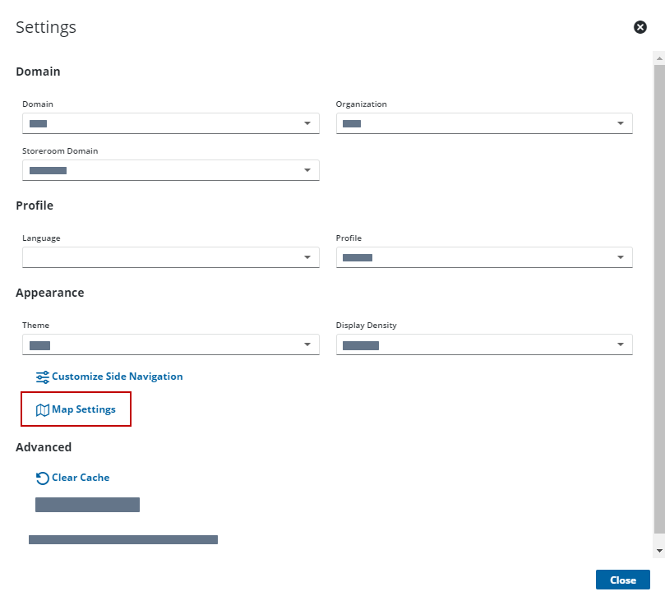Expand the Display Density dropdown

[x=484, y=344]
